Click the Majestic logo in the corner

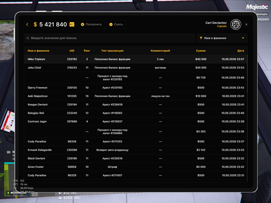click(257, 7)
